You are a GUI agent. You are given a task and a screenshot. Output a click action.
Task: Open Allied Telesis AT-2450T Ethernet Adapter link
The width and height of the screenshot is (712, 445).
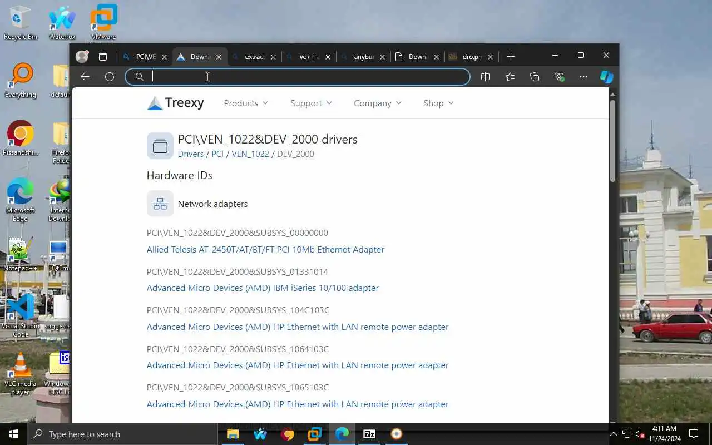coord(265,249)
